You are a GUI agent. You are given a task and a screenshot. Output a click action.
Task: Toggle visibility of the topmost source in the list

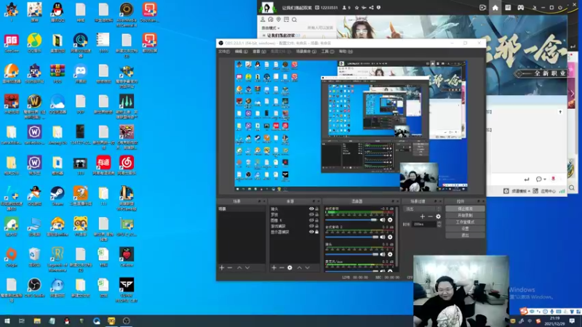click(311, 209)
